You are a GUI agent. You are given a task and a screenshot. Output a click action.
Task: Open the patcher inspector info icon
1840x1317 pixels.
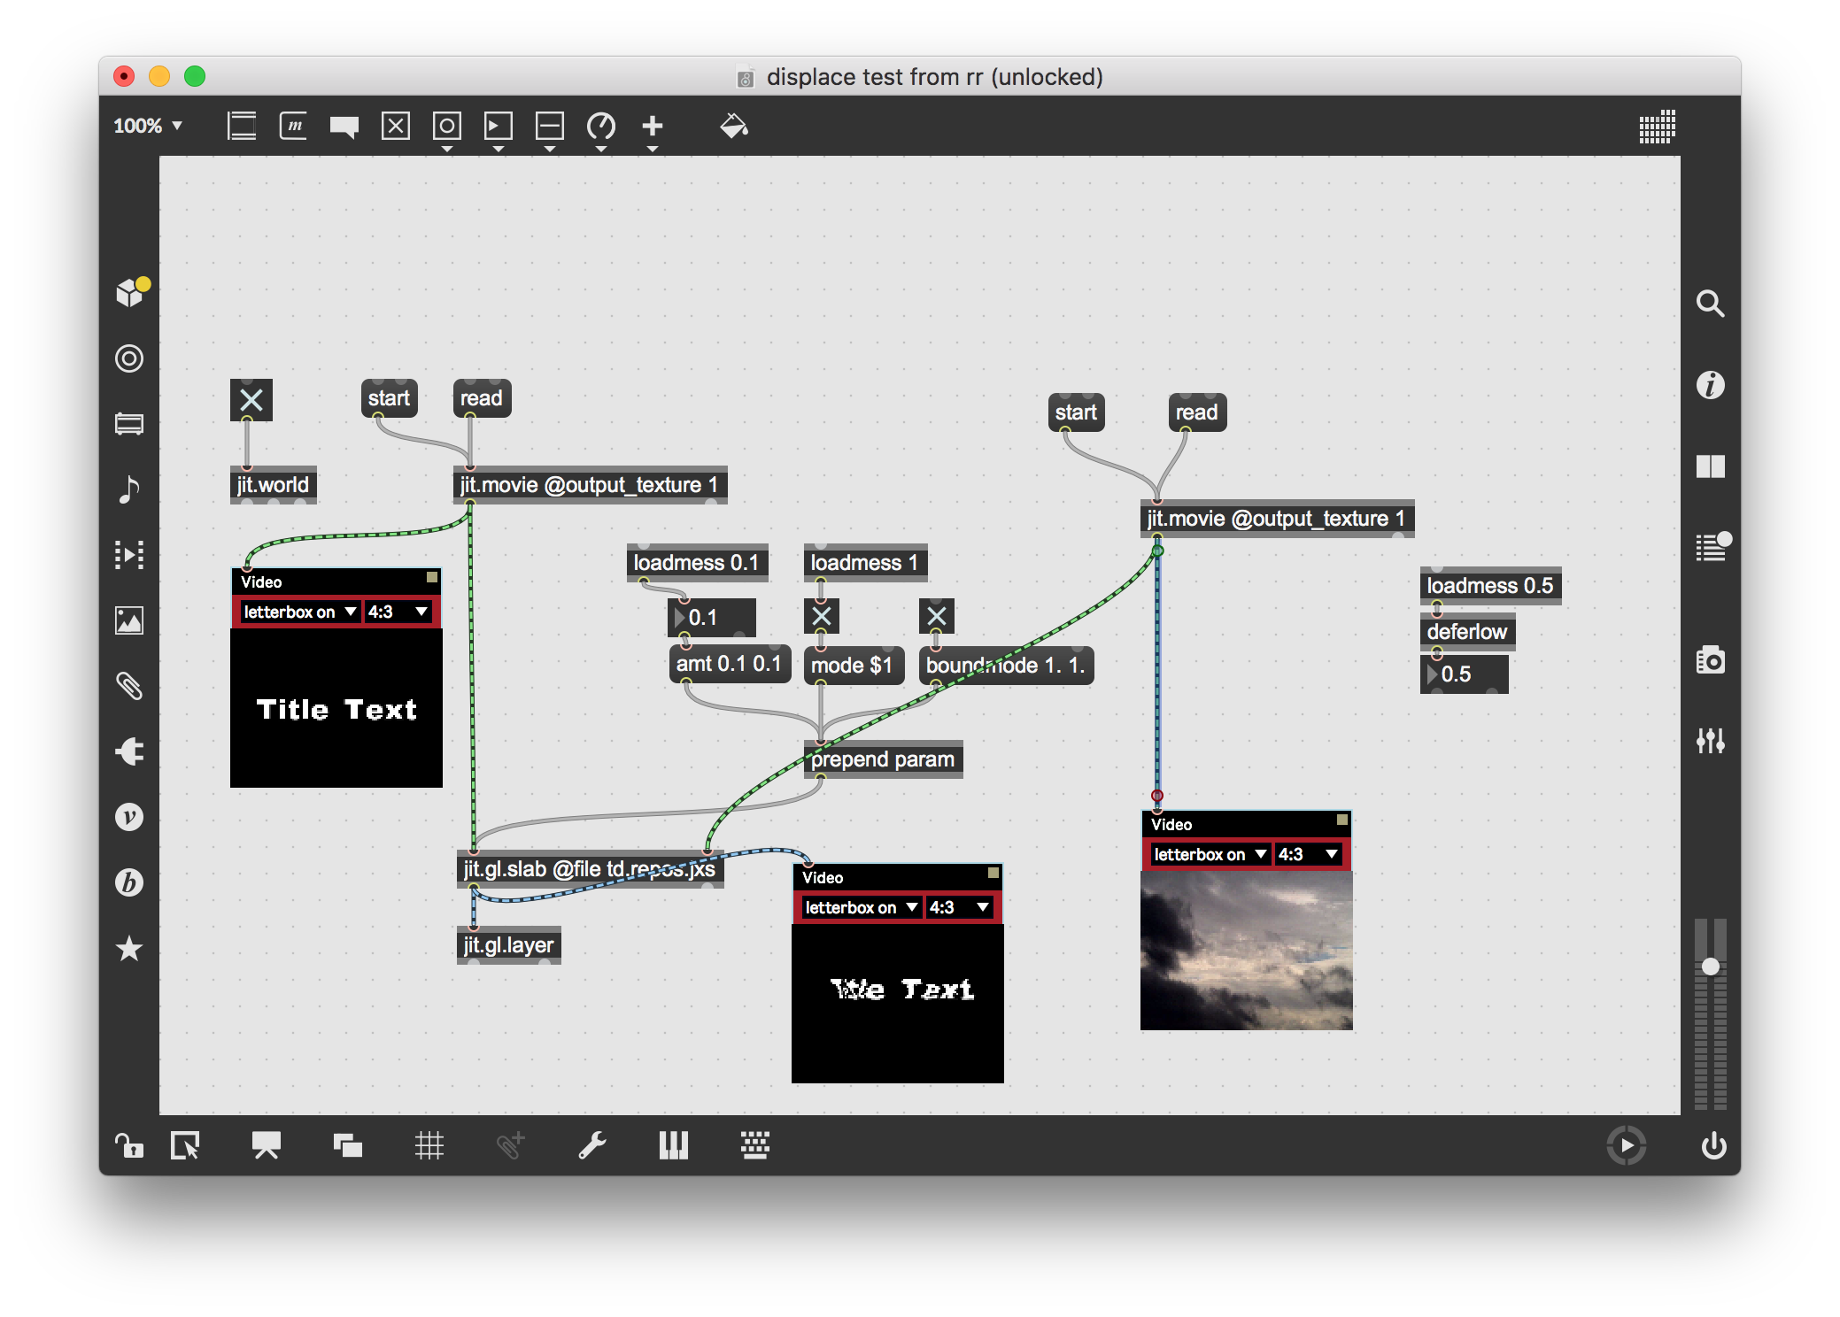click(x=1710, y=385)
